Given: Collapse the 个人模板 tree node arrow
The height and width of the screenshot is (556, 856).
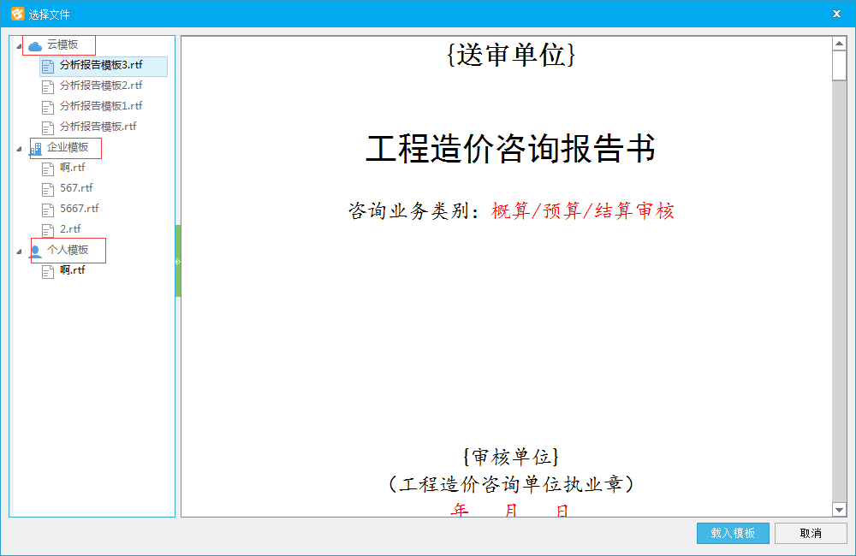Looking at the screenshot, I should click(19, 251).
